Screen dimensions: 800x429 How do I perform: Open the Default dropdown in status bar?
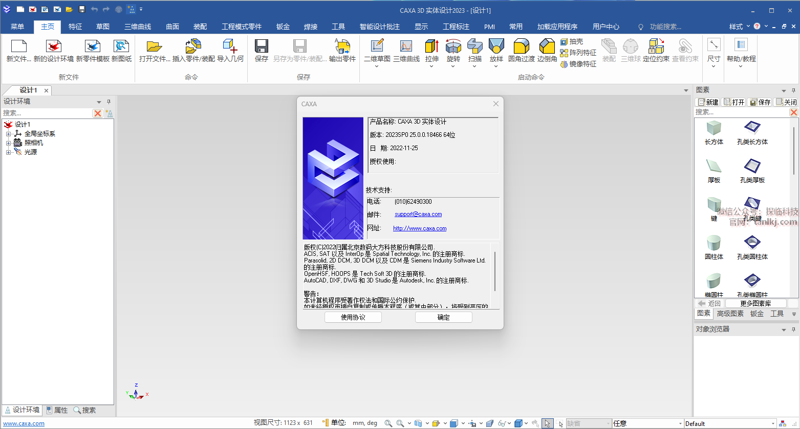pos(730,423)
